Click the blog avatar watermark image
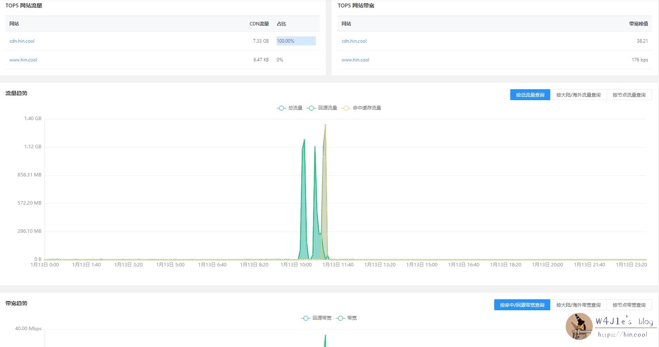This screenshot has width=659, height=347. (579, 326)
